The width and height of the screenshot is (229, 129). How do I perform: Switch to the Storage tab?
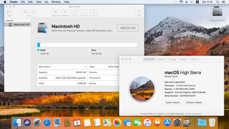click(173, 59)
